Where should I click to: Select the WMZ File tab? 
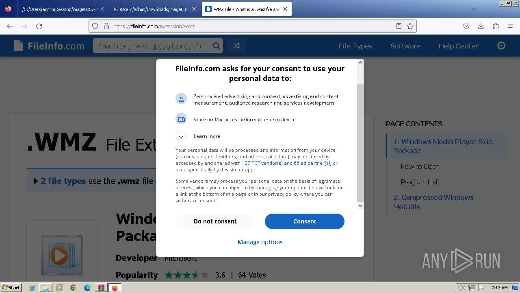[247, 9]
